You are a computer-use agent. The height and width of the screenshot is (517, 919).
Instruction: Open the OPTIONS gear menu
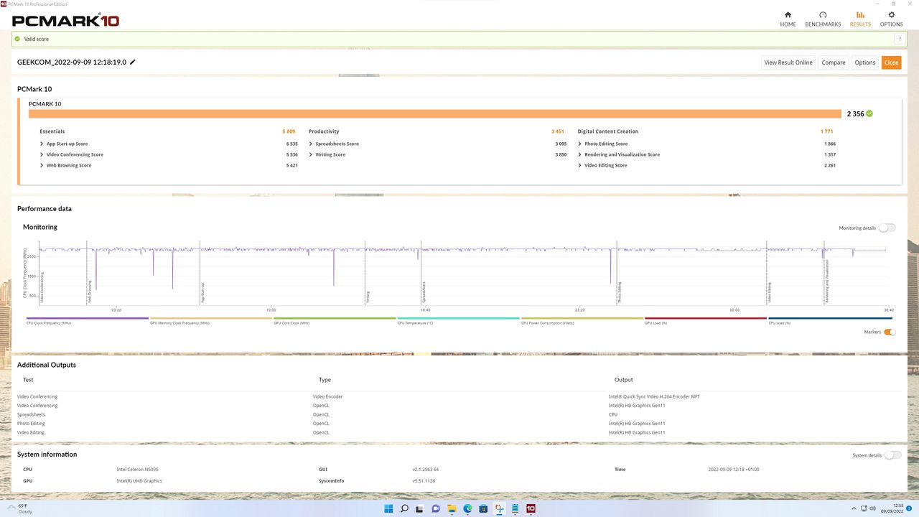click(x=892, y=19)
